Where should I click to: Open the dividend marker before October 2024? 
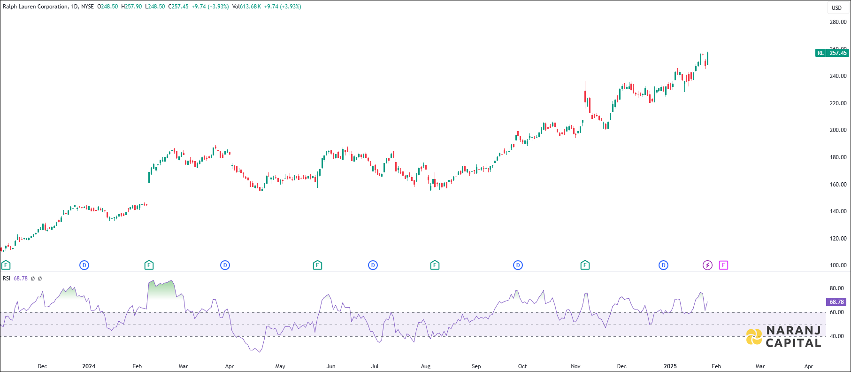point(518,265)
